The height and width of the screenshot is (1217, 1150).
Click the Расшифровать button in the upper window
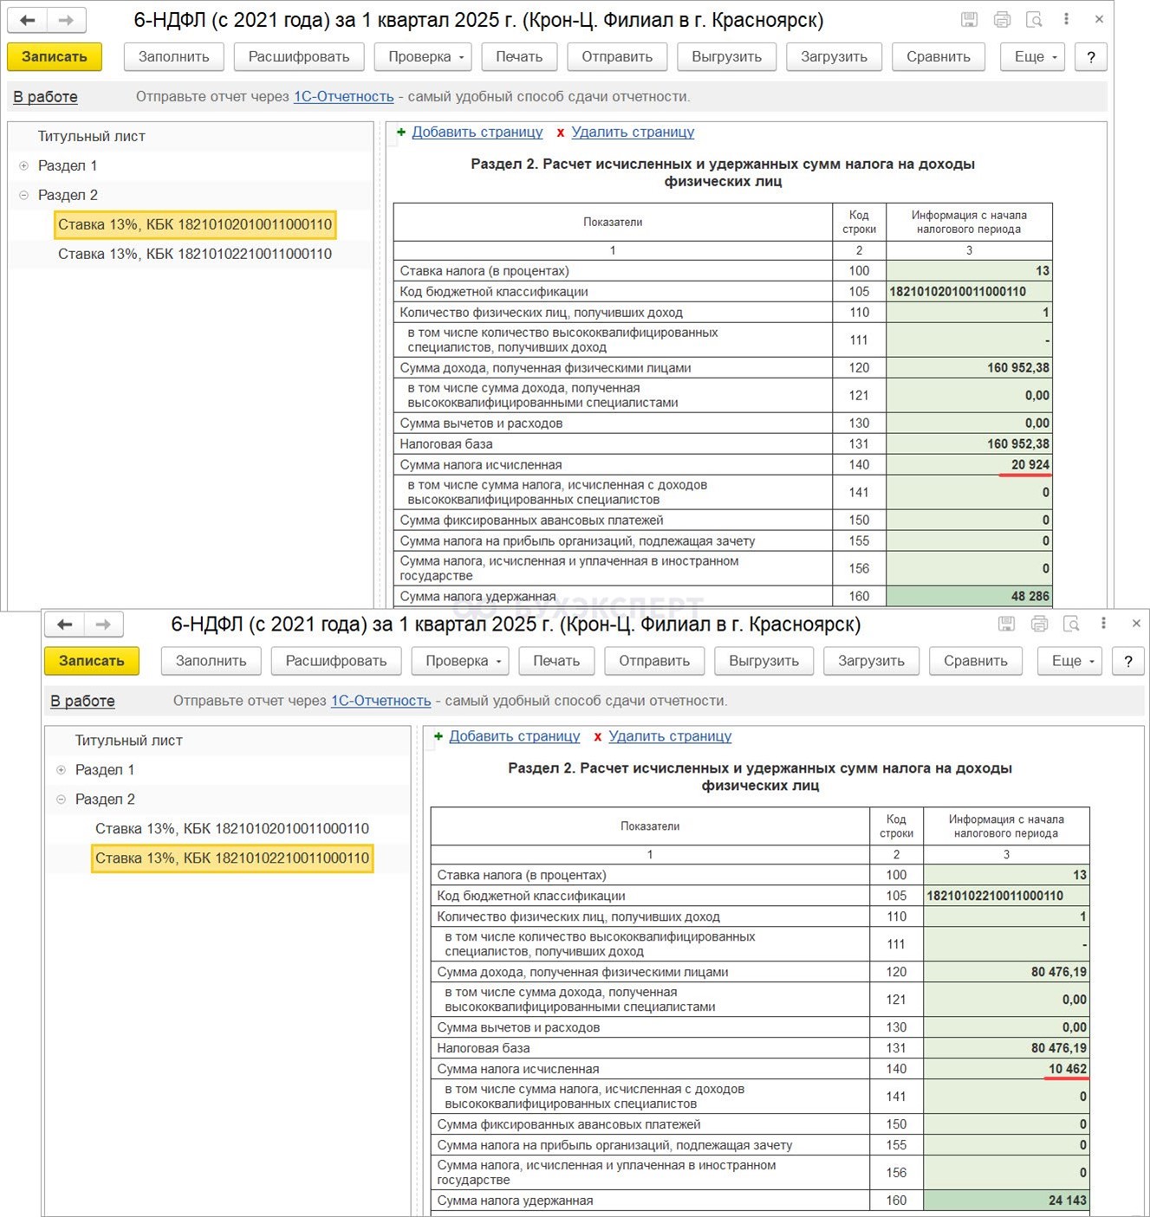coord(299,57)
